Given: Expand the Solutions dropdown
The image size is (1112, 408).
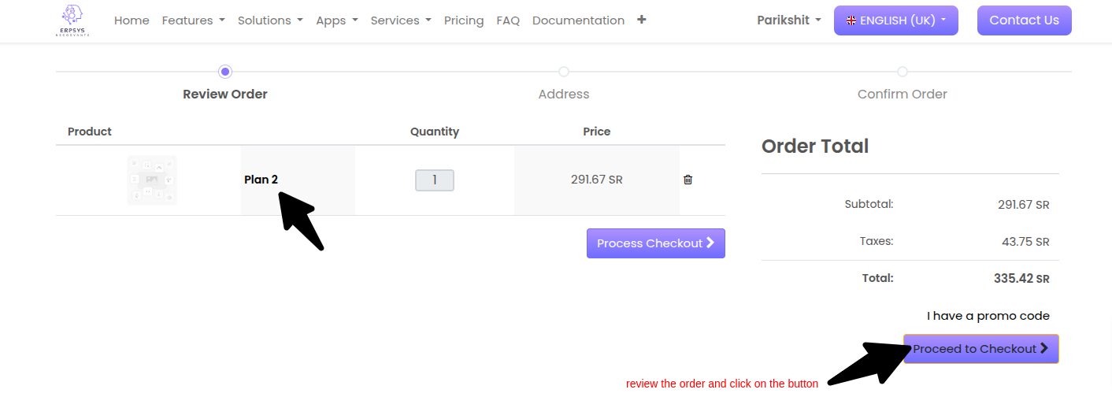Looking at the screenshot, I should click(270, 20).
